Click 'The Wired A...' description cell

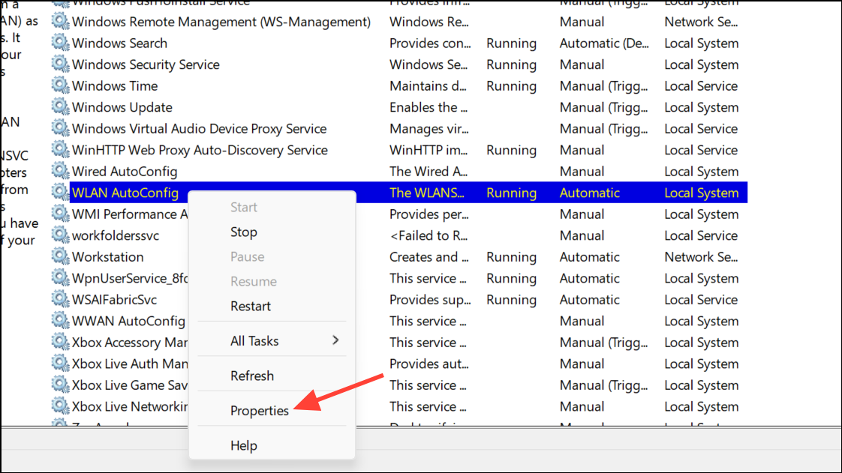pos(429,172)
